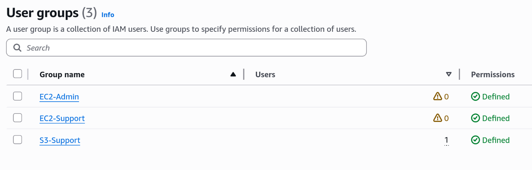Click the Group name column header
The width and height of the screenshot is (532, 170).
tap(62, 75)
